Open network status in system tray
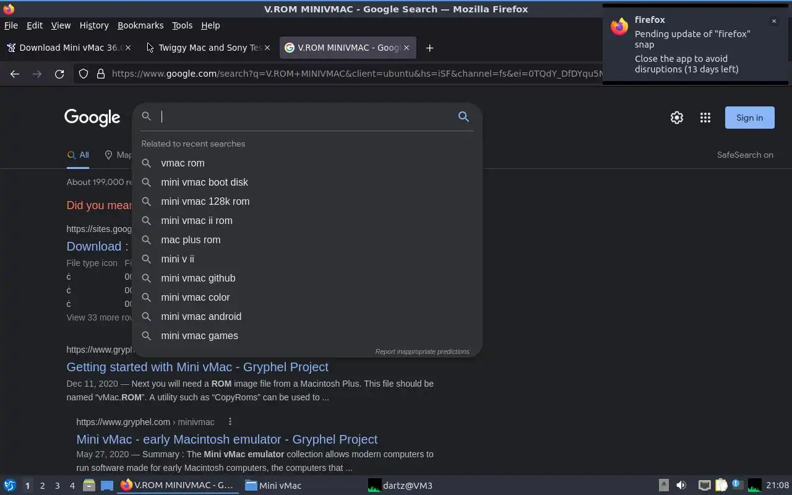Screen dimensions: 792x495 [704, 486]
